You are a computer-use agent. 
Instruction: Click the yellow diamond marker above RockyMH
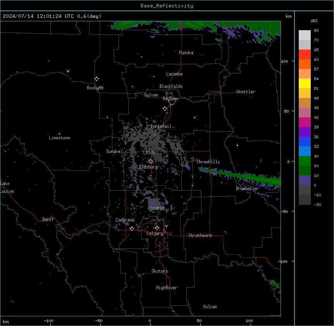tap(96, 79)
